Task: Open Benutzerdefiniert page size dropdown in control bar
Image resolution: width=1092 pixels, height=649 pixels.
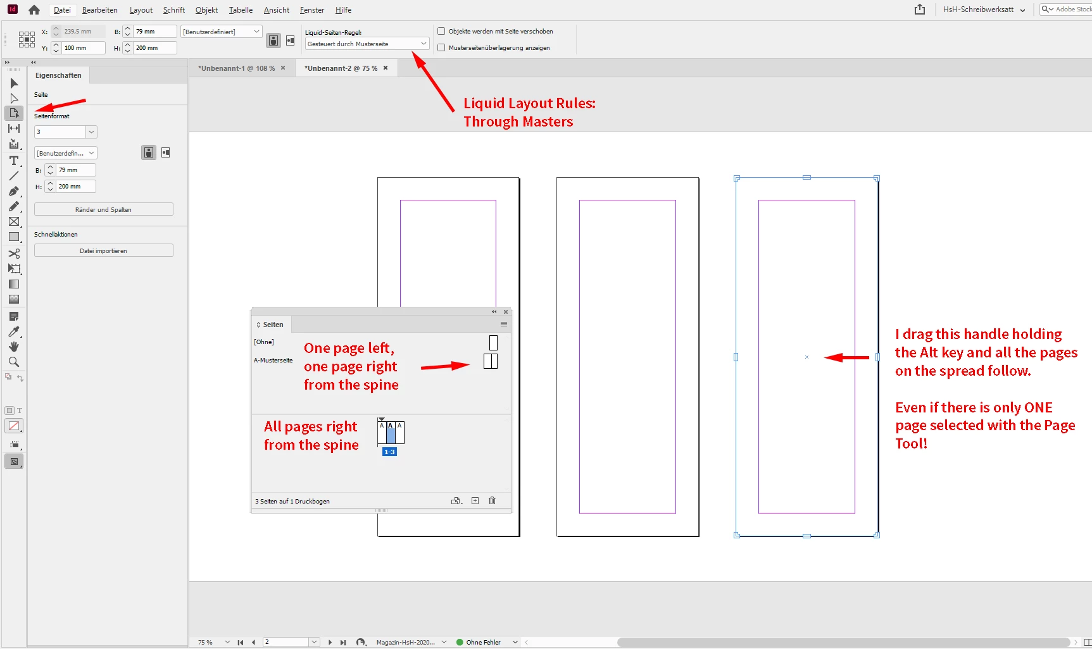Action: pos(222,32)
